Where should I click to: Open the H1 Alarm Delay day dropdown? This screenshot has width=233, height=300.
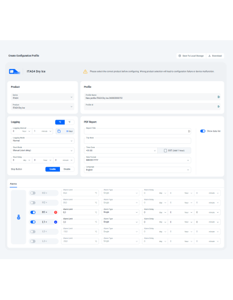pos(155,212)
